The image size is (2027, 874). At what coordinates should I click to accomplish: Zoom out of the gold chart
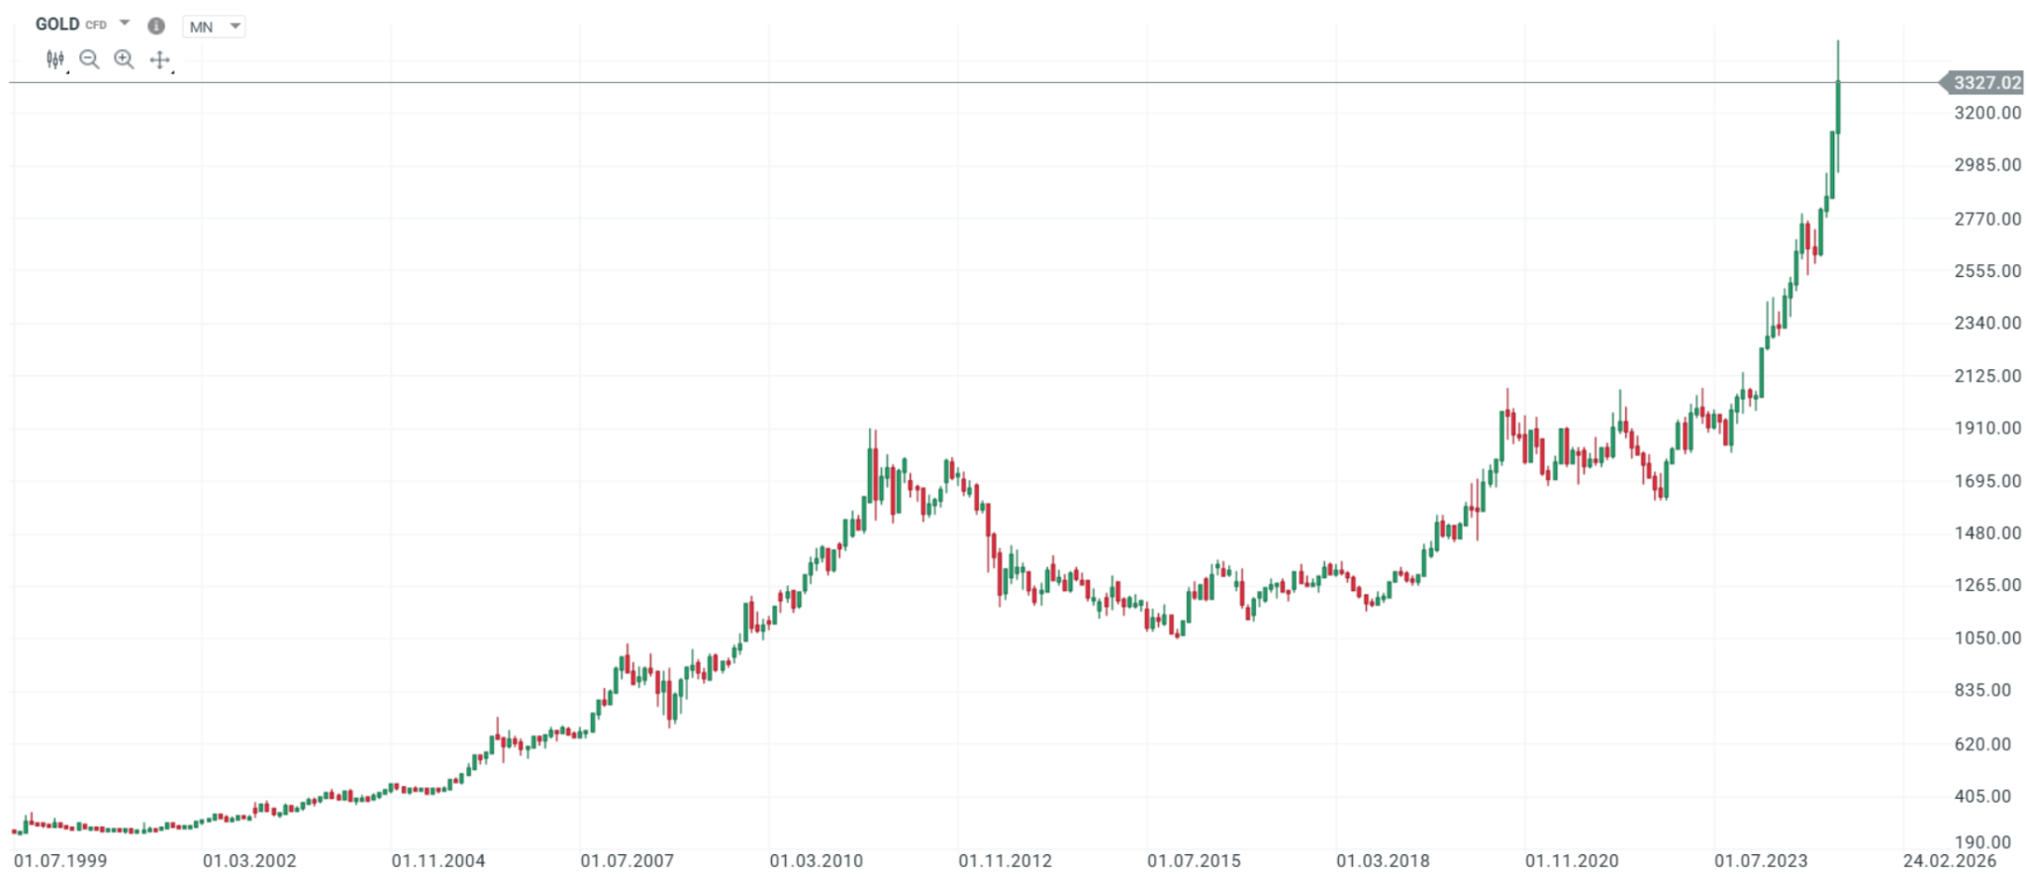[x=89, y=60]
